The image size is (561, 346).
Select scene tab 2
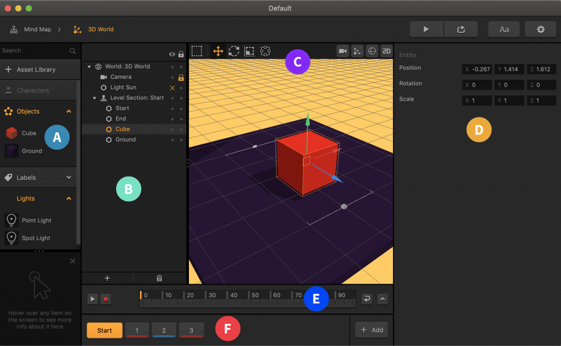coord(164,330)
